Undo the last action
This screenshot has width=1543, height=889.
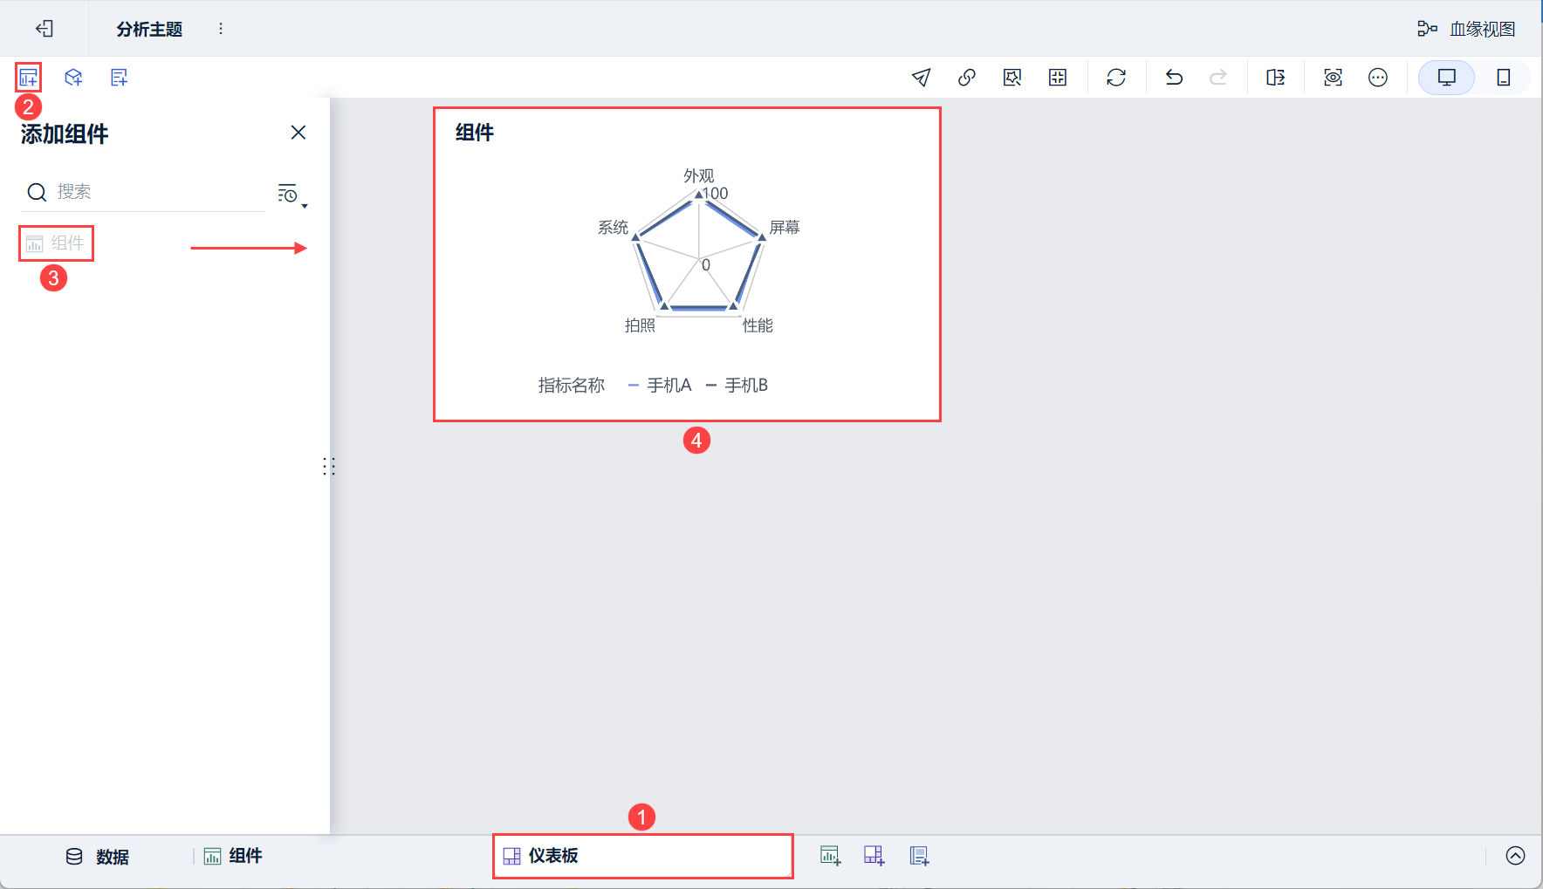tap(1174, 78)
